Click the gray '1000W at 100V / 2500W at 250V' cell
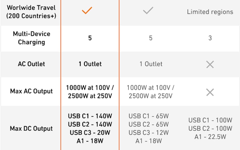 (x=151, y=92)
